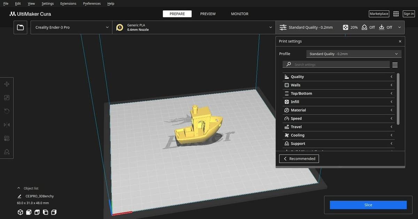Open the Extensions menu

tap(68, 3)
